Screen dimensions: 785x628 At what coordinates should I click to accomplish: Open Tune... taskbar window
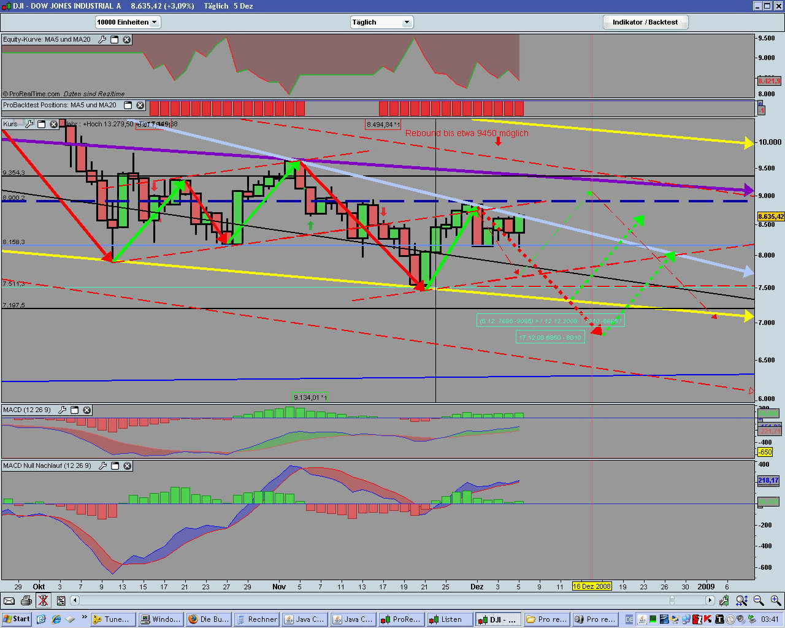click(112, 619)
